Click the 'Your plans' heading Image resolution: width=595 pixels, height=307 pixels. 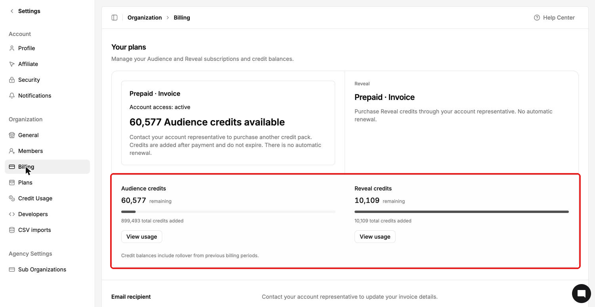click(129, 47)
